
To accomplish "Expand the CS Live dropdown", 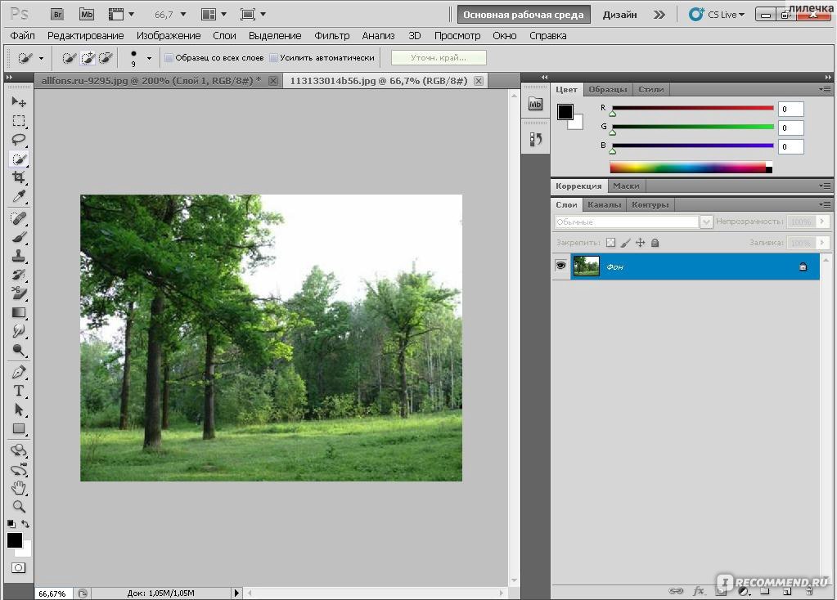I will coord(717,14).
